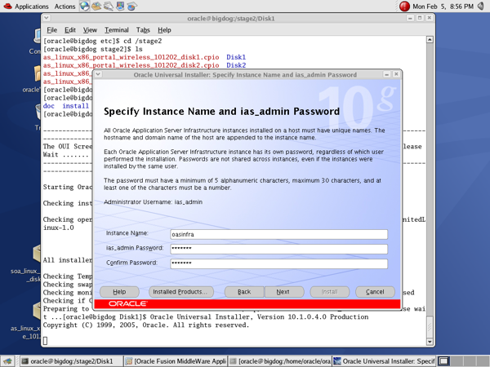Maximize the terminal window
This screenshot has width=490, height=367.
420,18
